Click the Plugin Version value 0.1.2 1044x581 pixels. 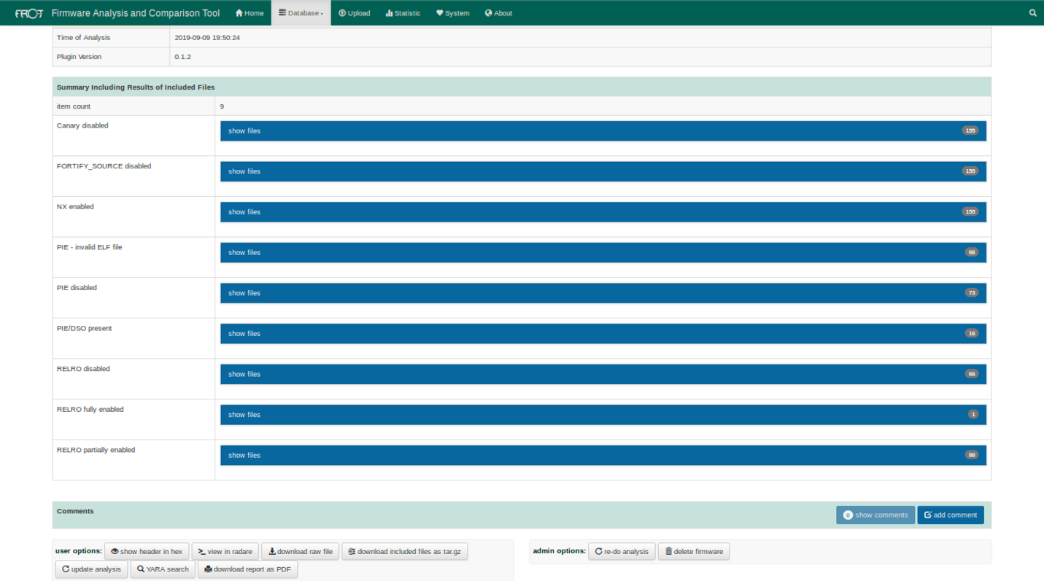[x=183, y=57]
